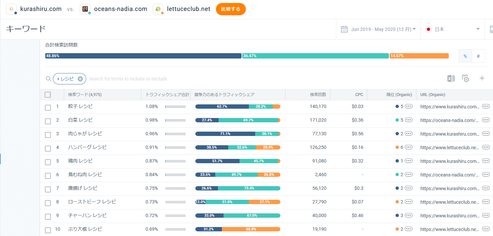Tick the select-all checkbox in table header
The height and width of the screenshot is (236, 493).
(x=48, y=95)
